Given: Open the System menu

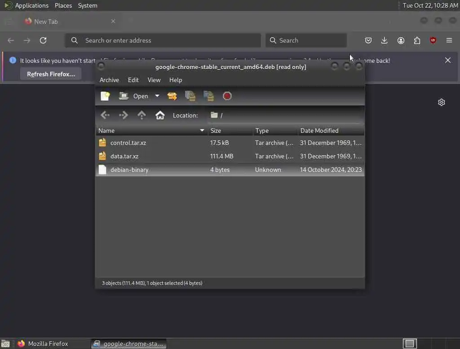Looking at the screenshot, I should [x=88, y=5].
